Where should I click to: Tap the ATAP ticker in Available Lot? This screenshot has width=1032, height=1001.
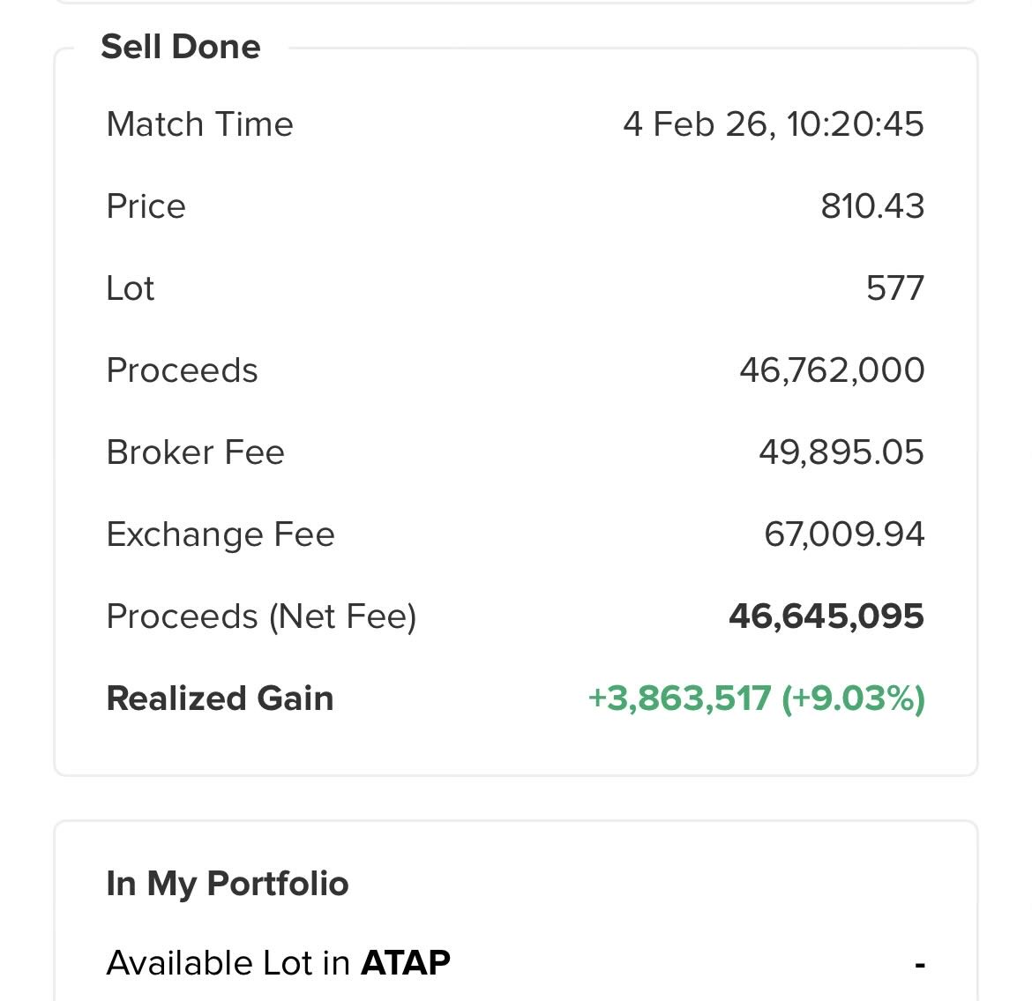point(405,963)
